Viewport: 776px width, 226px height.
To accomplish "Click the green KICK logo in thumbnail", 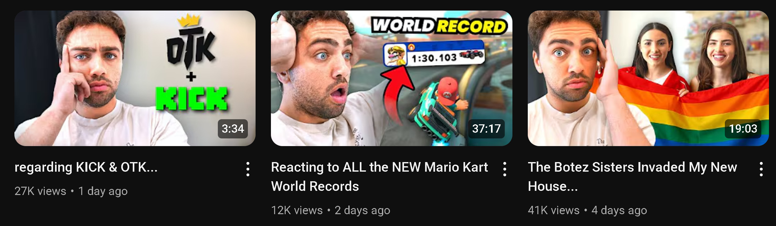I will [x=192, y=98].
